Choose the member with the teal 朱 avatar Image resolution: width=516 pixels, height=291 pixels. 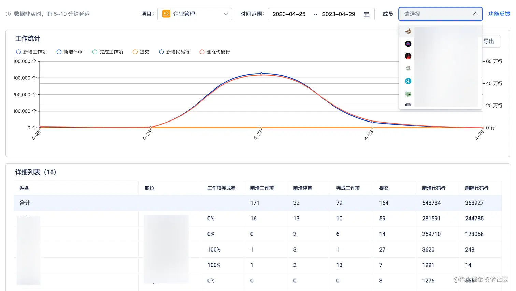[x=408, y=81]
